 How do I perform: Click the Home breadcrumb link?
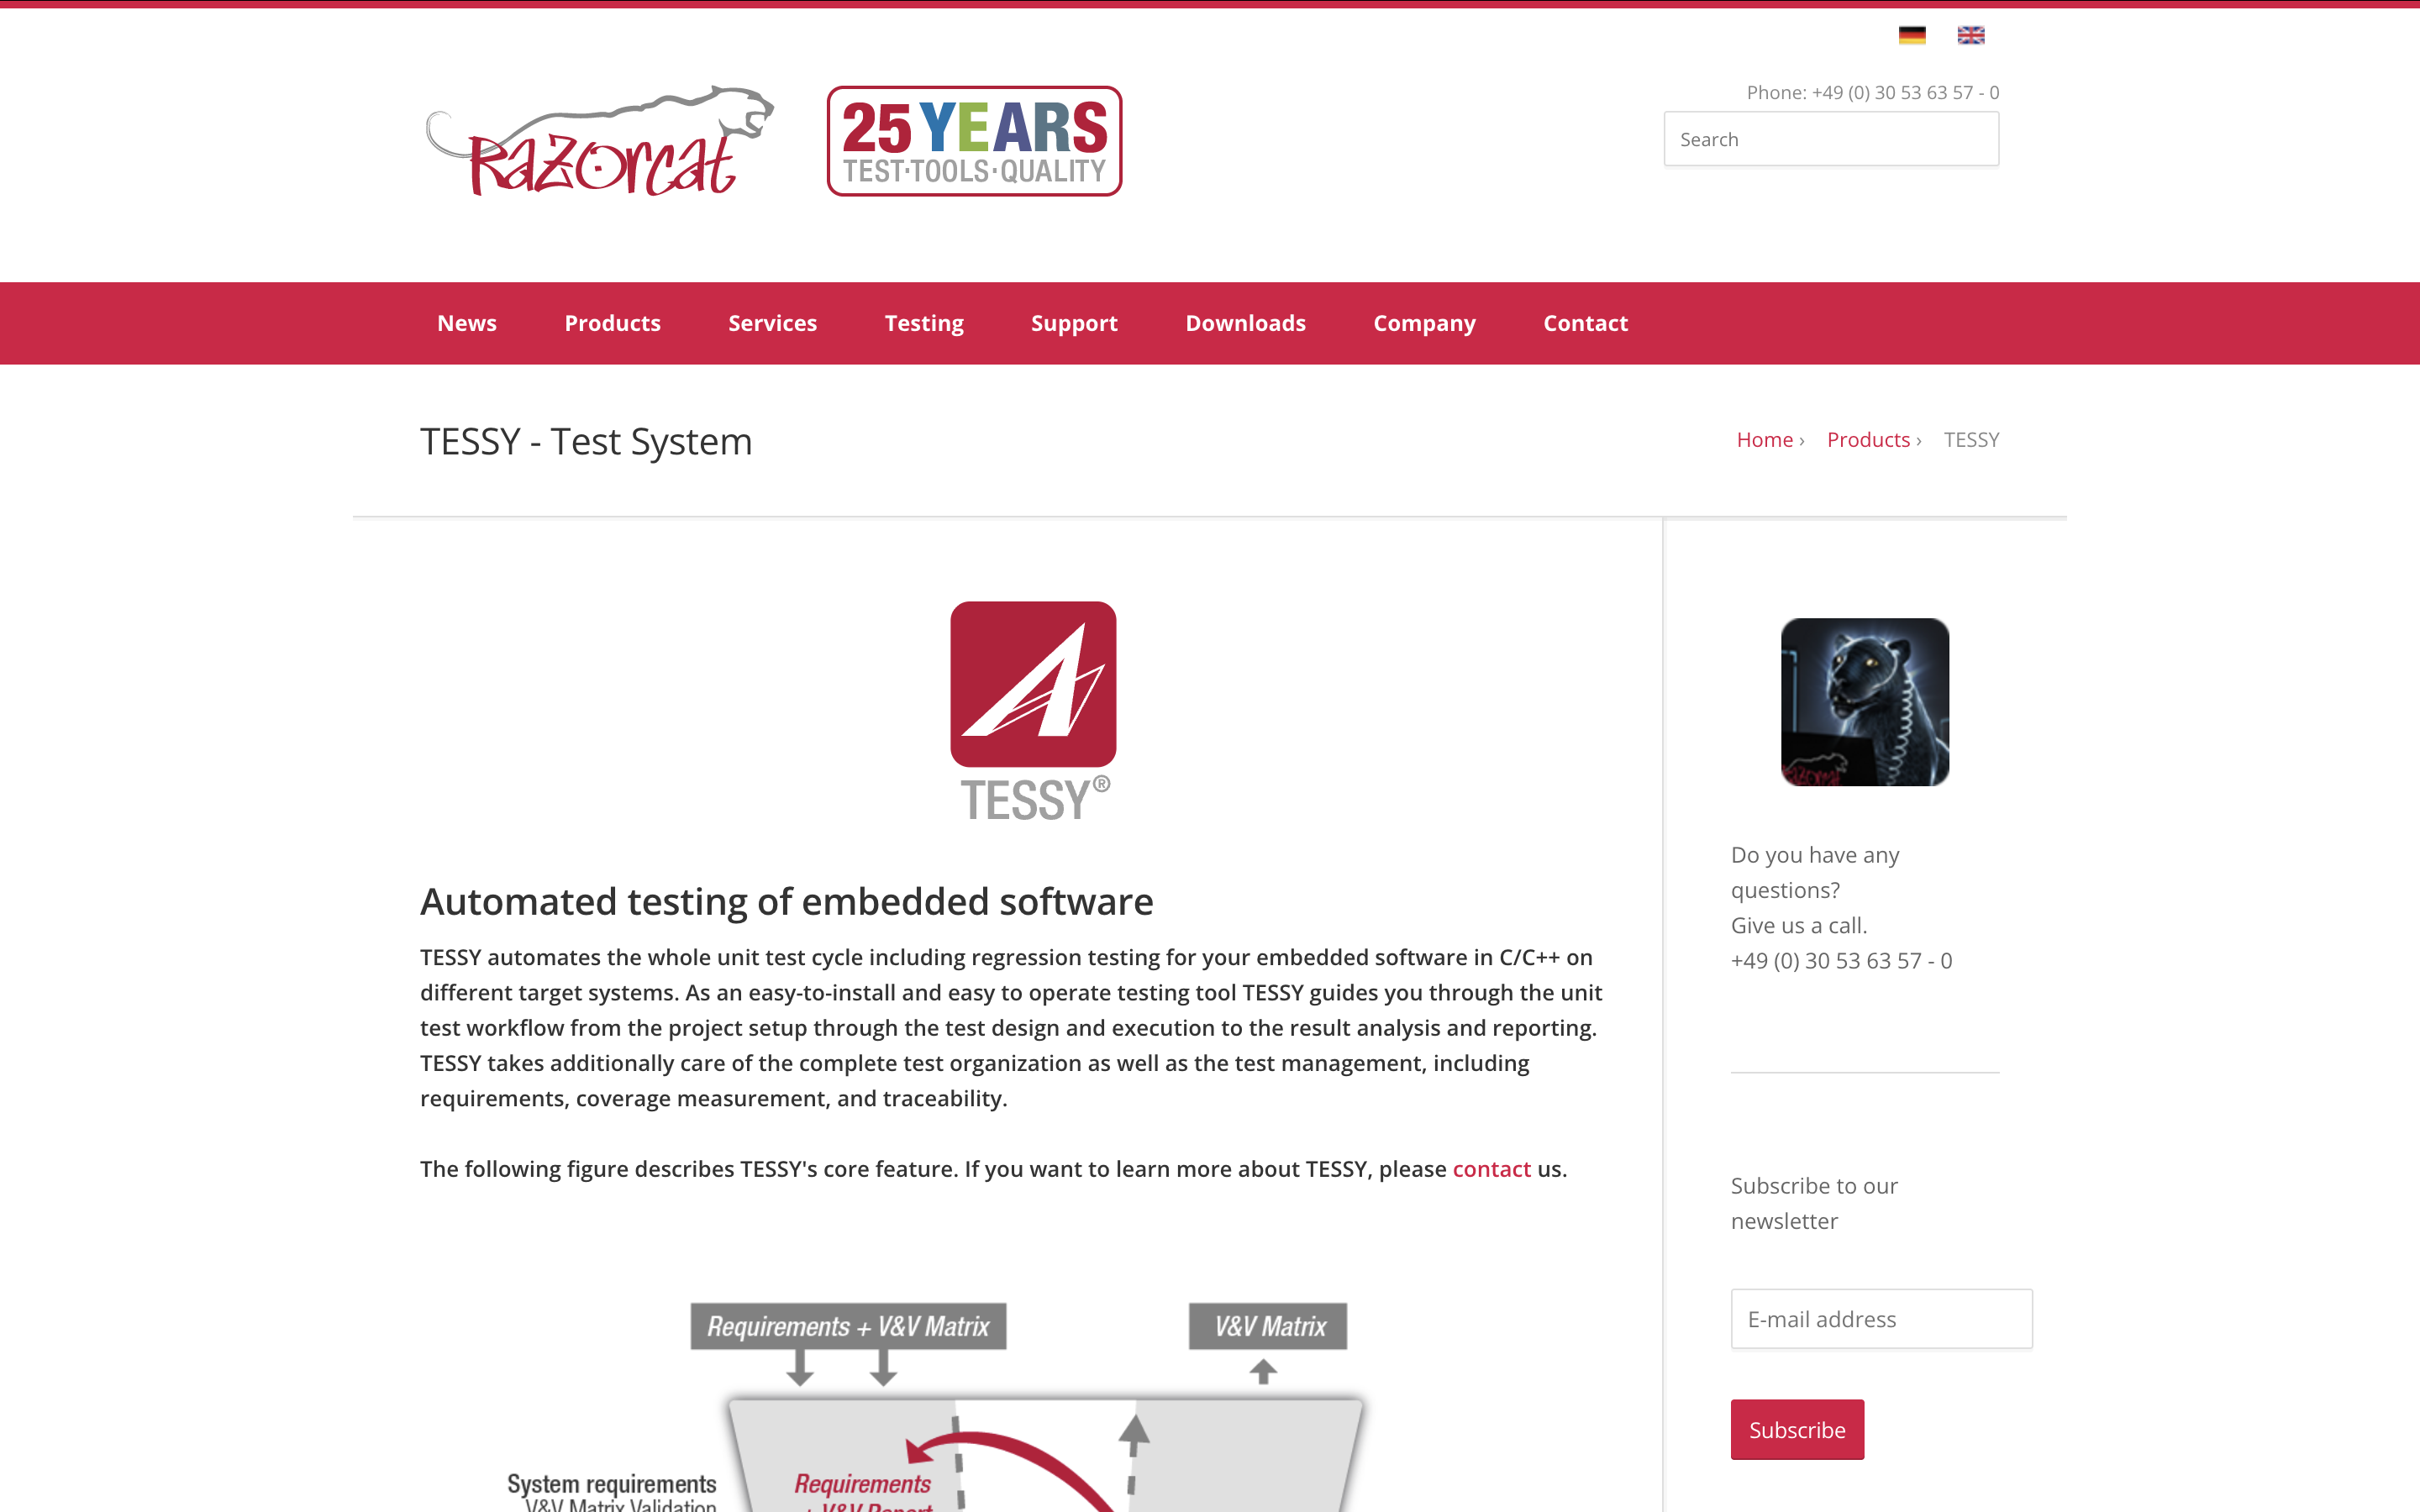click(x=1764, y=440)
